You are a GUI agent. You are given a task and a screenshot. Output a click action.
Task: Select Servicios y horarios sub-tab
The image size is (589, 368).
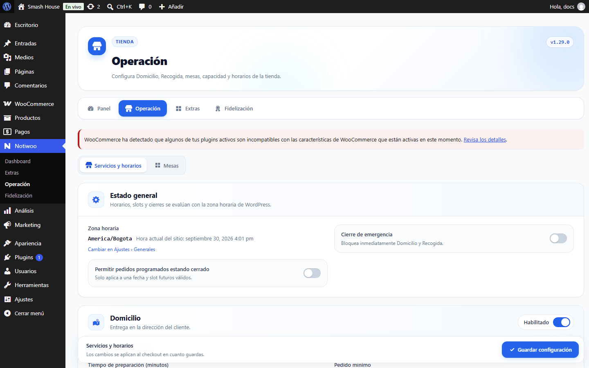coord(113,166)
